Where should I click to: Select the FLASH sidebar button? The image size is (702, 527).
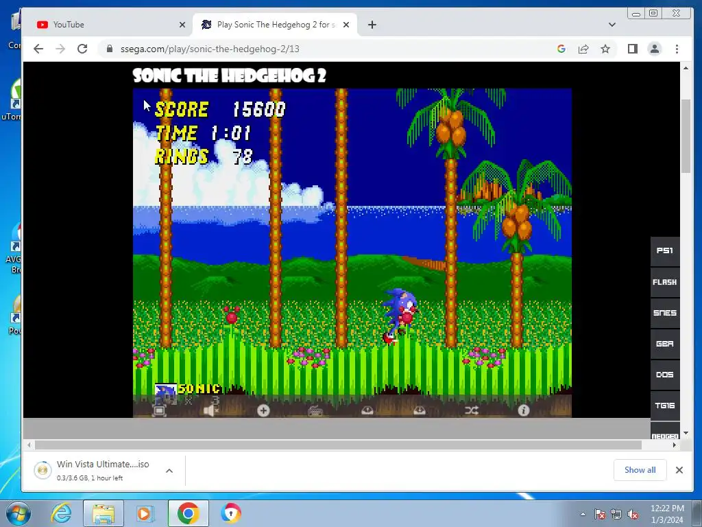click(x=665, y=282)
